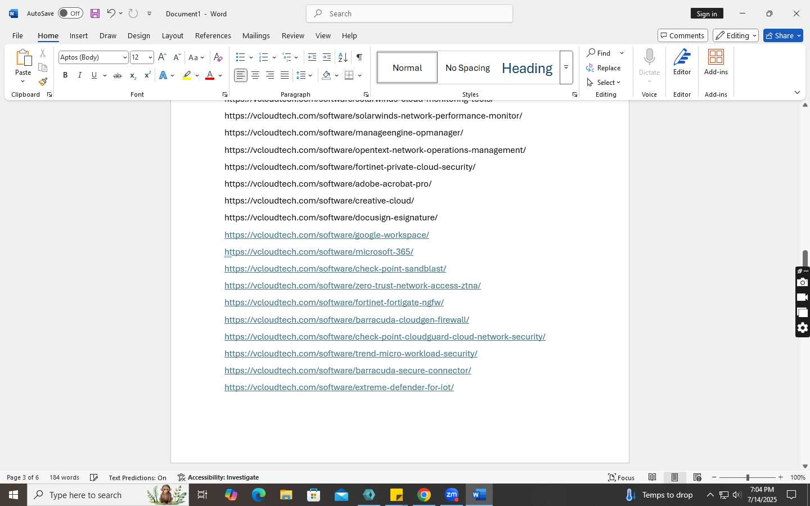This screenshot has width=810, height=506.
Task: Open line and paragraph spacing dropdown
Action: (x=304, y=75)
